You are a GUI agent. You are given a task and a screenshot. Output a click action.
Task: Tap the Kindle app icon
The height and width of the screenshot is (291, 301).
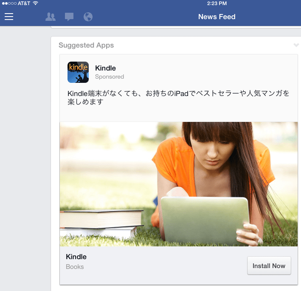(x=78, y=72)
